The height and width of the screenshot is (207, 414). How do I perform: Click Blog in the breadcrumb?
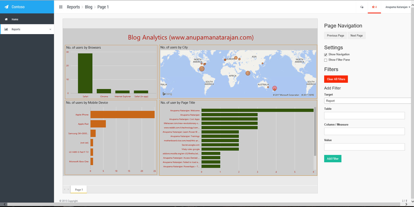pos(88,7)
